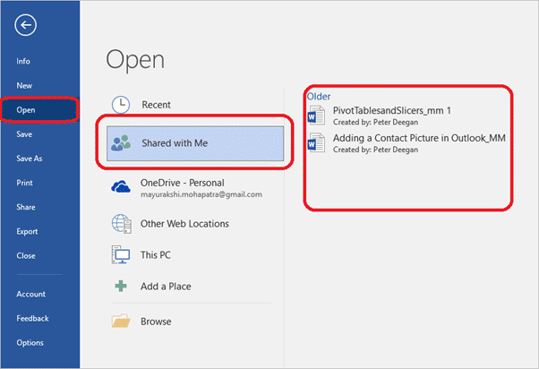Open the PivotTablesandSlicers_mm 1 document

[x=392, y=110]
